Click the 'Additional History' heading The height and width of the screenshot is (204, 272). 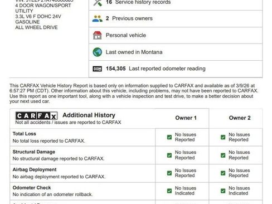89,115
